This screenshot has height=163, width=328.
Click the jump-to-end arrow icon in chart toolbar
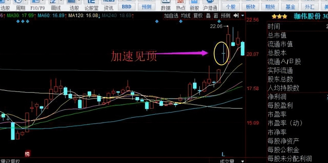coord(236,16)
